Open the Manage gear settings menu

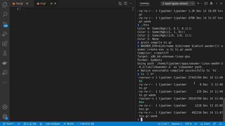pyautogui.click(x=5, y=117)
